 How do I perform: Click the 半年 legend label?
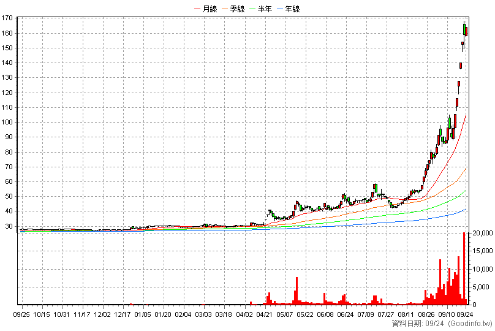265,9
